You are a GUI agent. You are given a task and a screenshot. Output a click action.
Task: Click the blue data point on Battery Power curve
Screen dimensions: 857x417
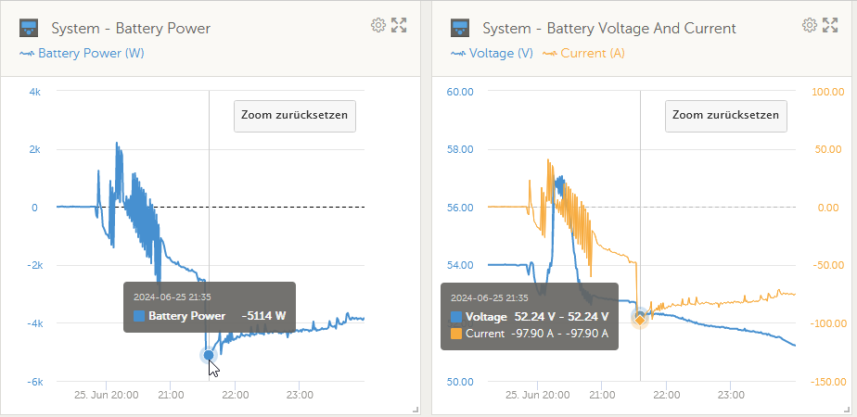click(x=209, y=355)
